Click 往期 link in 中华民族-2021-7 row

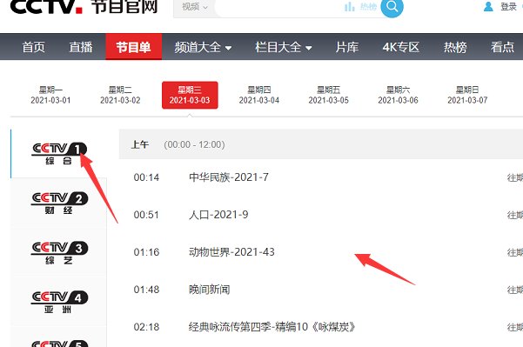click(515, 177)
